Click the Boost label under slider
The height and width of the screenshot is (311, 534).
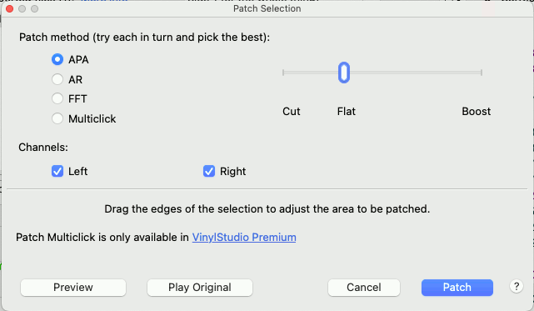(x=477, y=111)
